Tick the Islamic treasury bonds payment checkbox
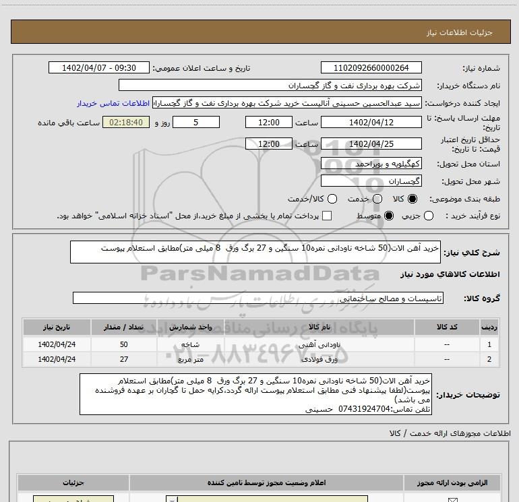The image size is (519, 502). 327,216
